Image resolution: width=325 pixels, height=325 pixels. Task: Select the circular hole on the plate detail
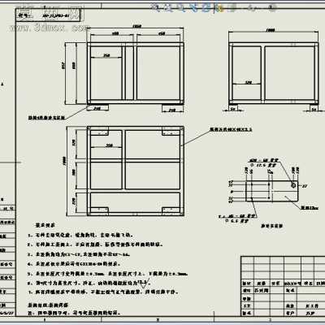click(293, 185)
